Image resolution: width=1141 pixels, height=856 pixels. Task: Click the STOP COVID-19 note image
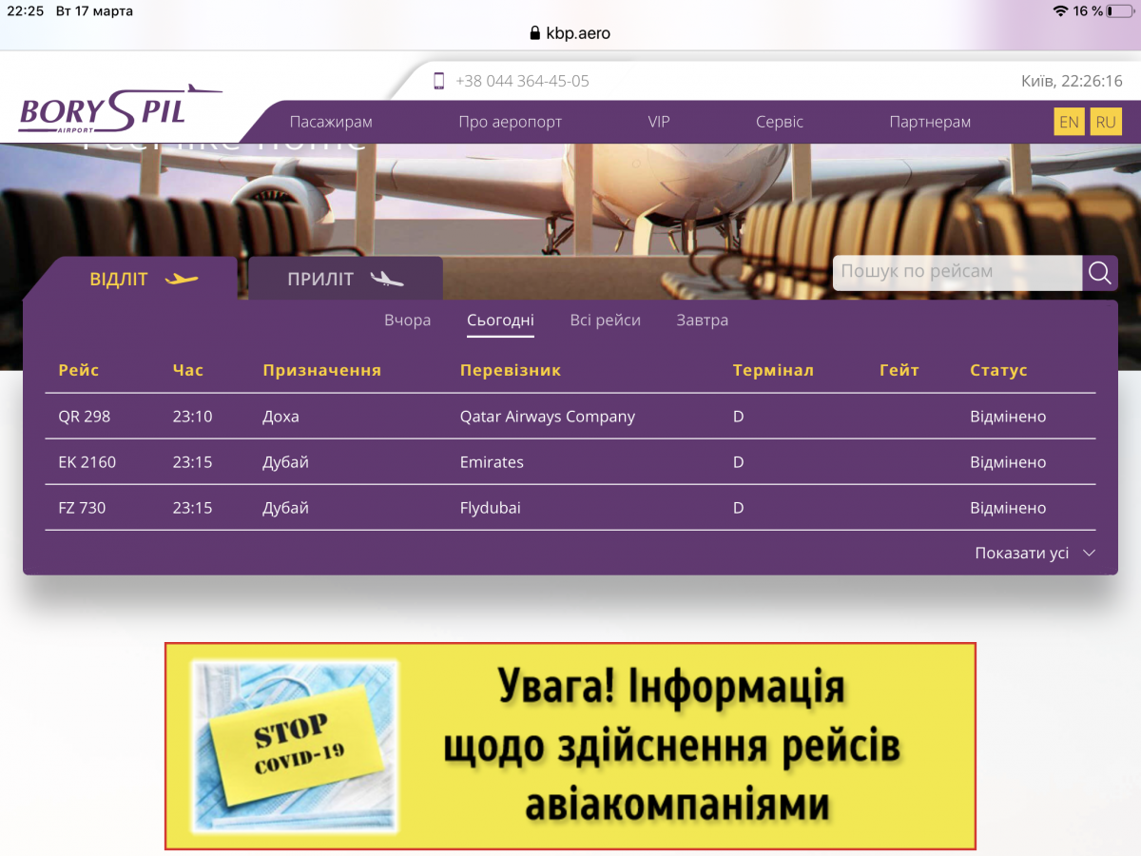point(295,747)
